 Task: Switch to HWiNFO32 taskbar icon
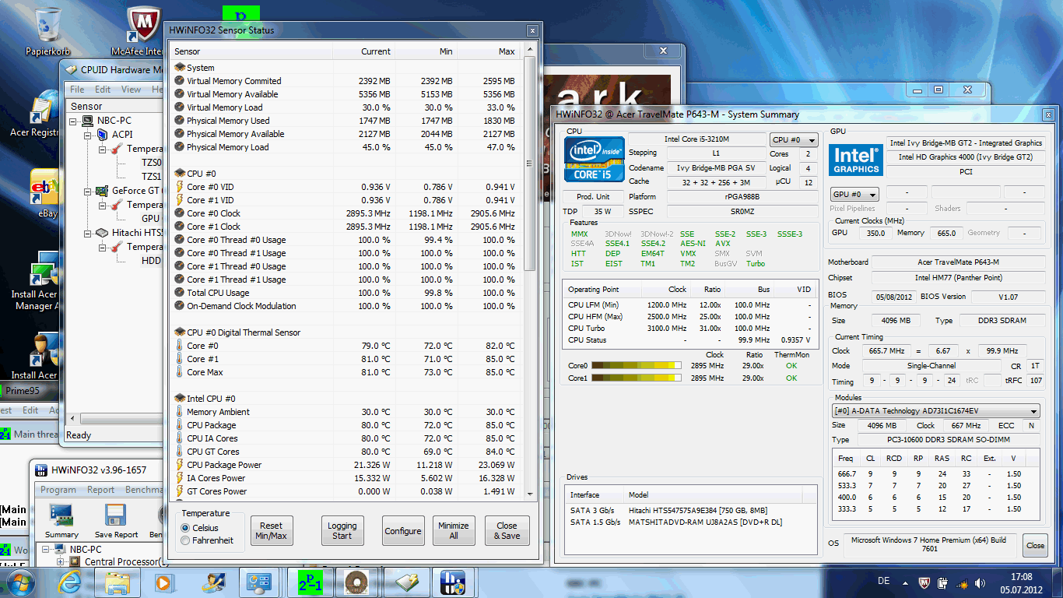(453, 582)
